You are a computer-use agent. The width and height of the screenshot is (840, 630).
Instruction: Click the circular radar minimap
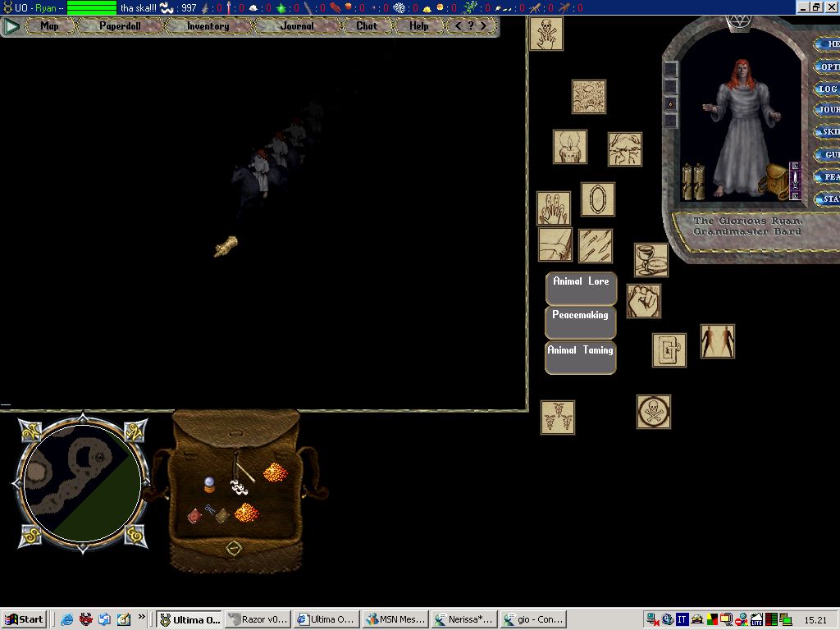point(83,483)
